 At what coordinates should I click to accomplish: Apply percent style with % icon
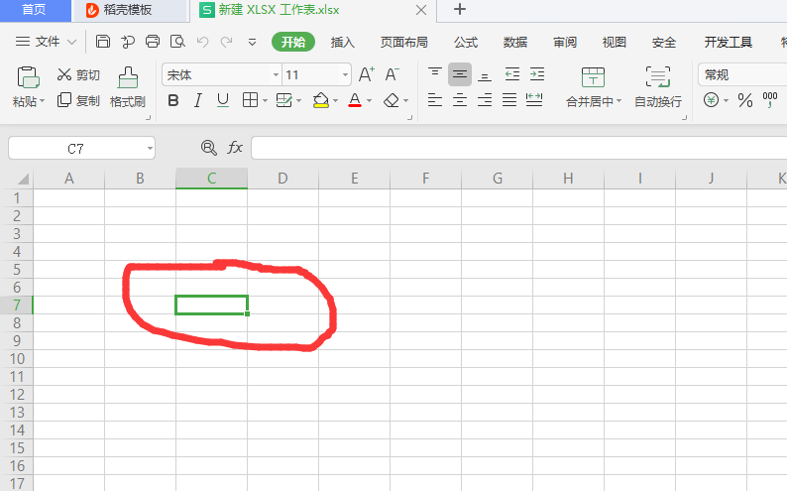click(x=745, y=100)
